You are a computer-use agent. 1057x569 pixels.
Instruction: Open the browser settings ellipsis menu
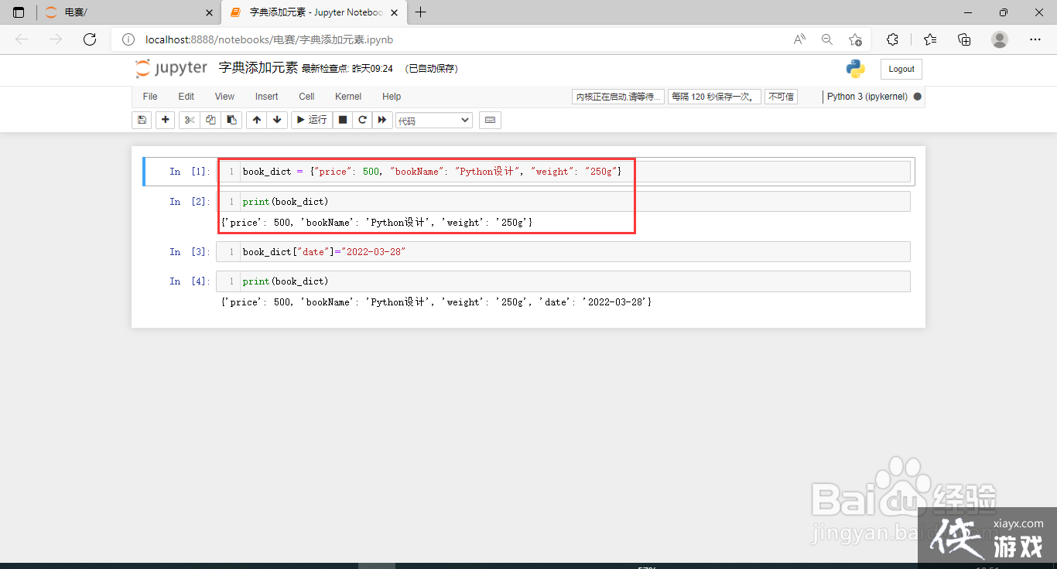[1035, 39]
